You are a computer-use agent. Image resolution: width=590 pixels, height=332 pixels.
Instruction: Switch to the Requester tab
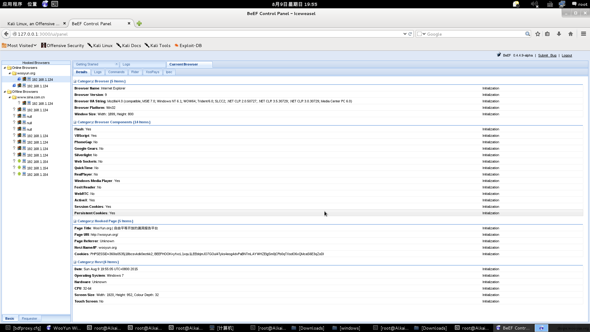[29, 318]
